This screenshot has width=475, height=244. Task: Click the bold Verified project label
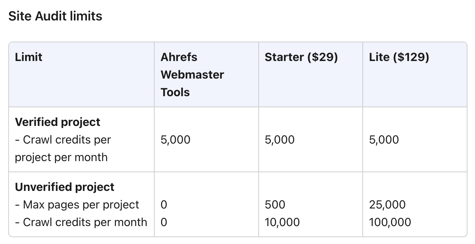(58, 122)
